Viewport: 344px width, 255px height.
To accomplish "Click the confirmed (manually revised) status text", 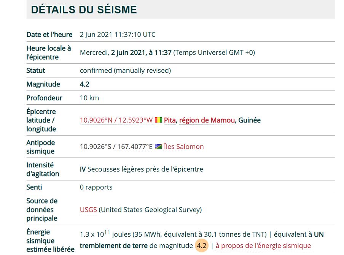I will coord(125,70).
